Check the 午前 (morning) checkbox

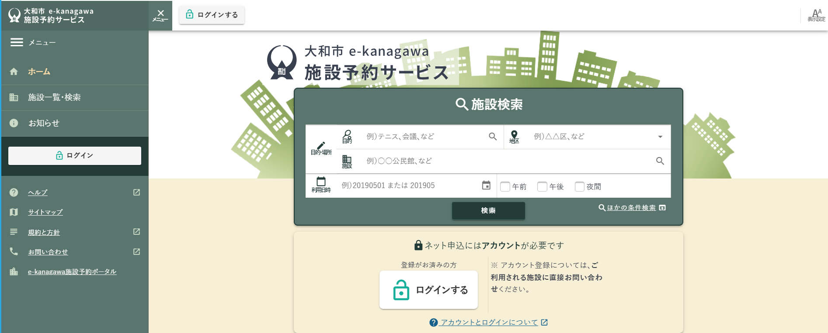[505, 187]
